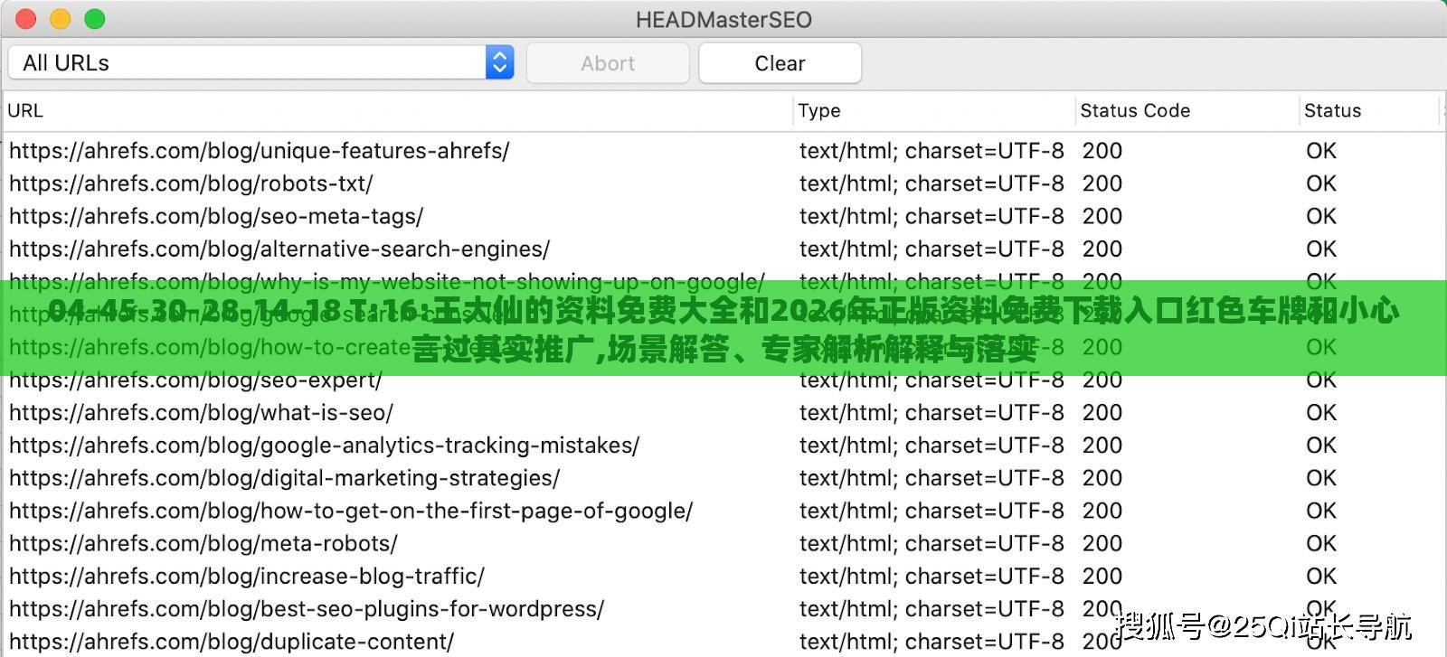Click the OK status for google-analytics-tracking-mistakes
Screen dimensions: 1447x657
click(x=1321, y=445)
